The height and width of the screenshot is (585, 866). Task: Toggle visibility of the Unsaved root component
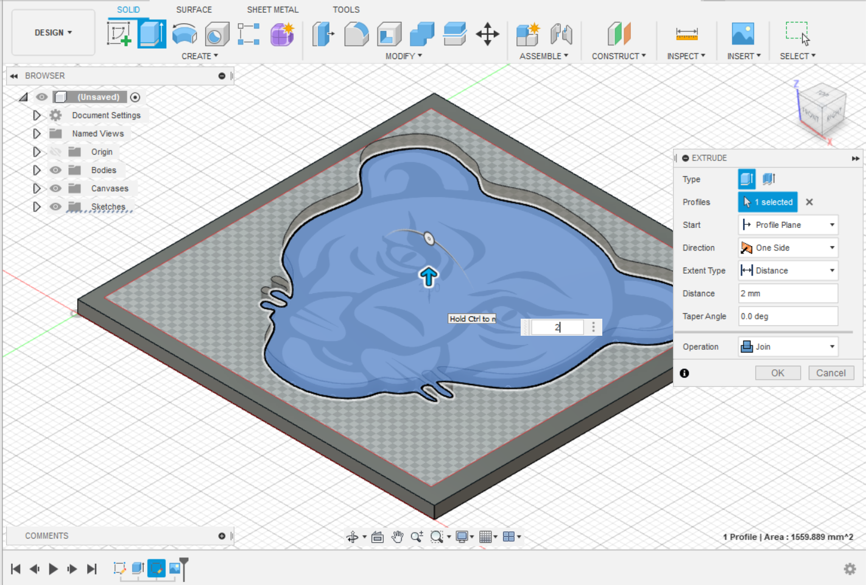click(x=41, y=97)
